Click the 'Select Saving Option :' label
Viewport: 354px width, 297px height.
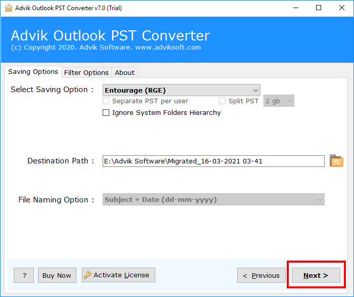tap(52, 90)
